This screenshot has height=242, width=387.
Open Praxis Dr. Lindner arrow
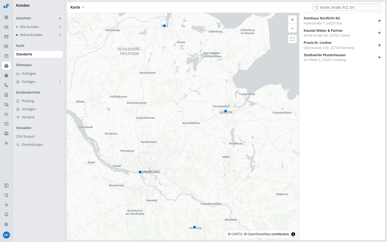(379, 45)
